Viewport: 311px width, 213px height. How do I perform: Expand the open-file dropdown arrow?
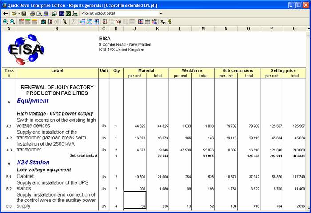point(19,14)
